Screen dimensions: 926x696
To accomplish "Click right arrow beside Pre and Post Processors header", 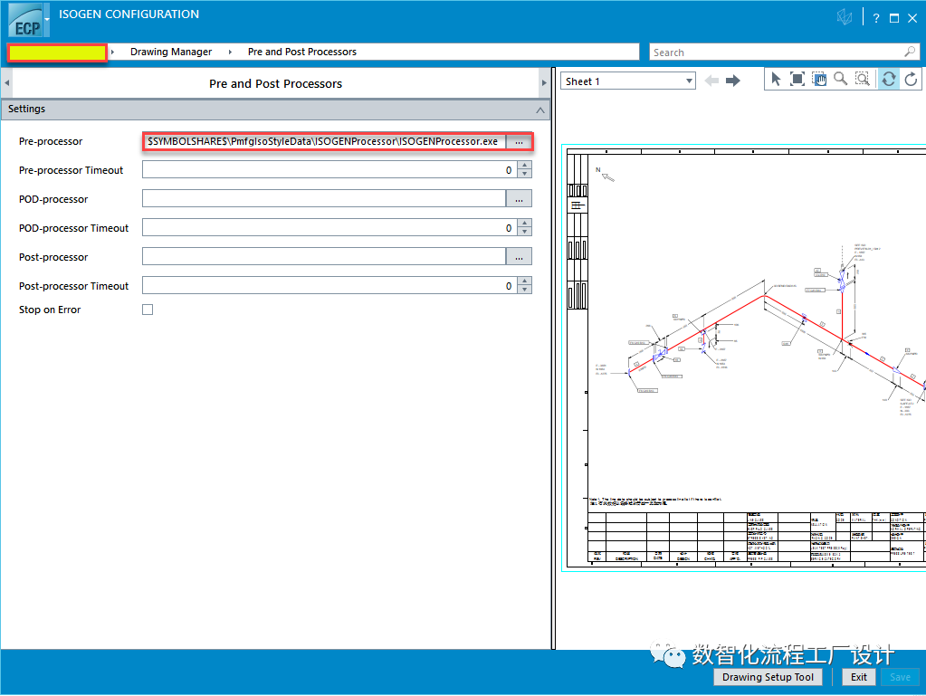I will click(544, 83).
